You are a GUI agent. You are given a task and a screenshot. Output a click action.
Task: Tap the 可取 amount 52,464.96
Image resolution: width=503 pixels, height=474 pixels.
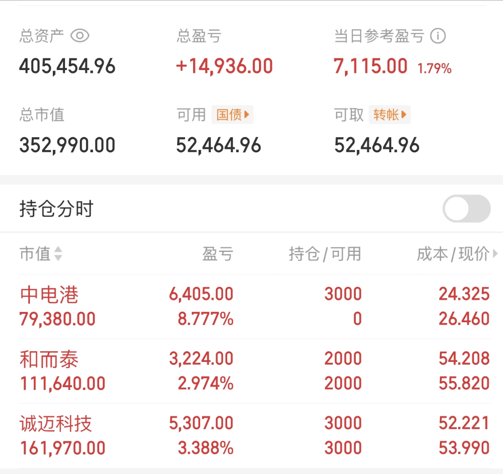(x=377, y=145)
